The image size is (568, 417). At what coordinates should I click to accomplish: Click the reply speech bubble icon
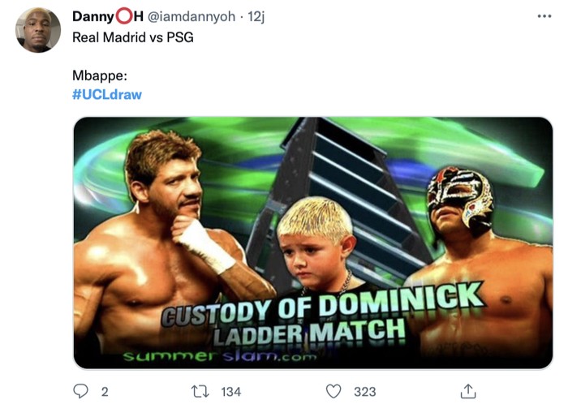click(x=80, y=391)
